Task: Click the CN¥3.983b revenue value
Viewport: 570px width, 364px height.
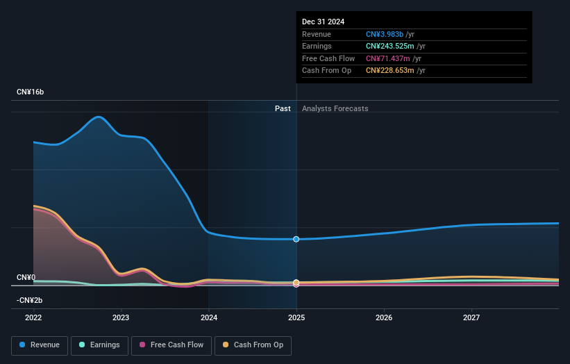Action: coord(385,34)
